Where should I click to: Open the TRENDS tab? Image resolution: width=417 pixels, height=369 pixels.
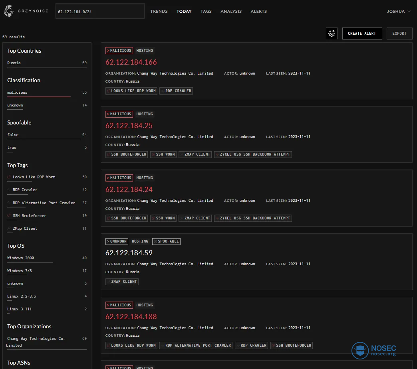point(159,12)
